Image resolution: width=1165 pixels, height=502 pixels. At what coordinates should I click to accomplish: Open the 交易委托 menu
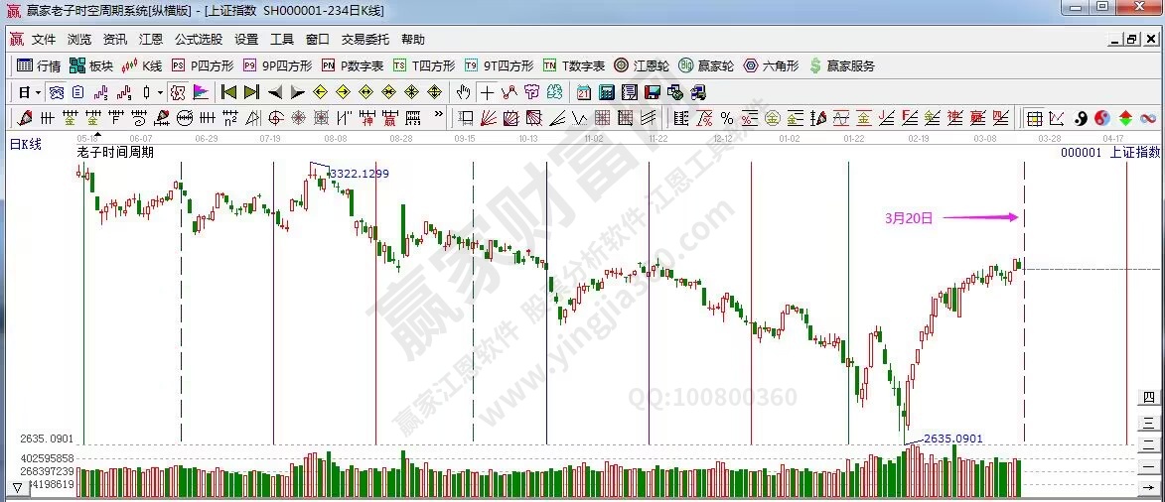pos(365,40)
